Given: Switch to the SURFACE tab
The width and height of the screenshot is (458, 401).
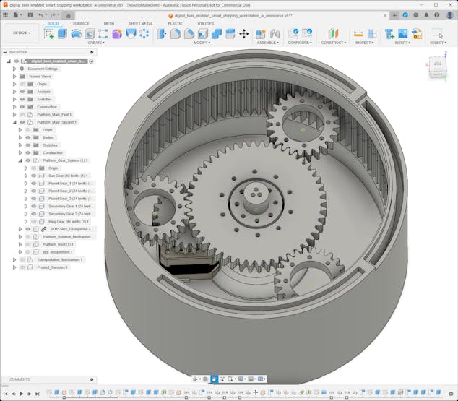Looking at the screenshot, I should (81, 23).
